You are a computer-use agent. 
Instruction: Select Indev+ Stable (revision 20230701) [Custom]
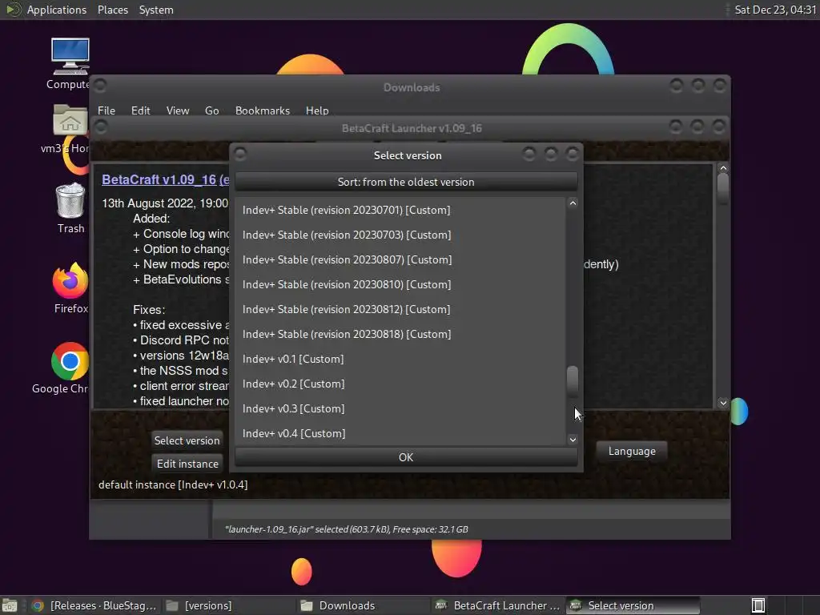point(400,211)
